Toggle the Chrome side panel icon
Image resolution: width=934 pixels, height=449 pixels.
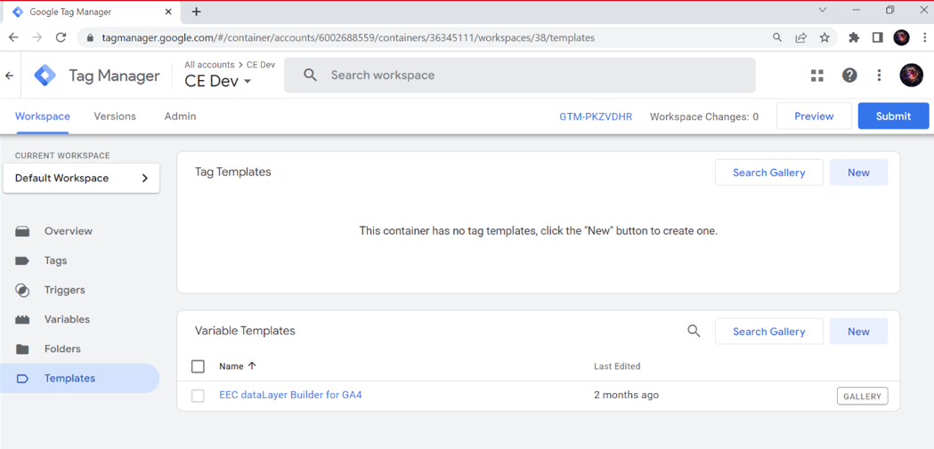point(877,37)
